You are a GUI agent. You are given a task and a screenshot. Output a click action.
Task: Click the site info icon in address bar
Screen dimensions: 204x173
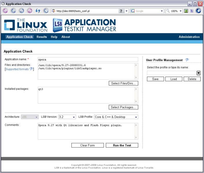coord(53,11)
